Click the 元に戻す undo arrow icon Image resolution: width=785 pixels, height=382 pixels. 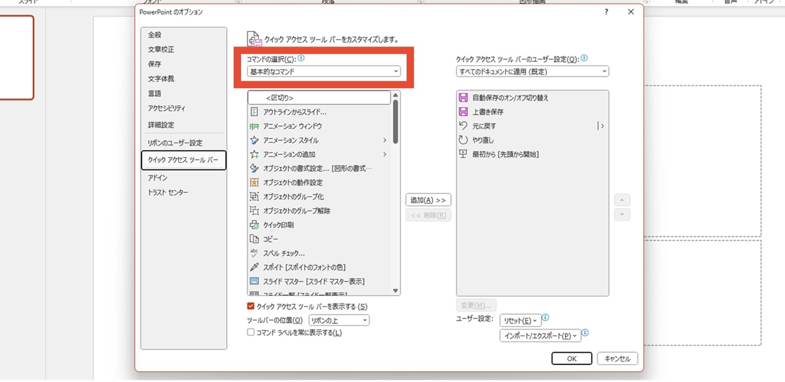coord(464,126)
